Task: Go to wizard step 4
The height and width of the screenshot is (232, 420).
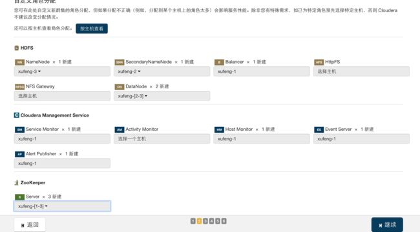Action: coord(211,221)
